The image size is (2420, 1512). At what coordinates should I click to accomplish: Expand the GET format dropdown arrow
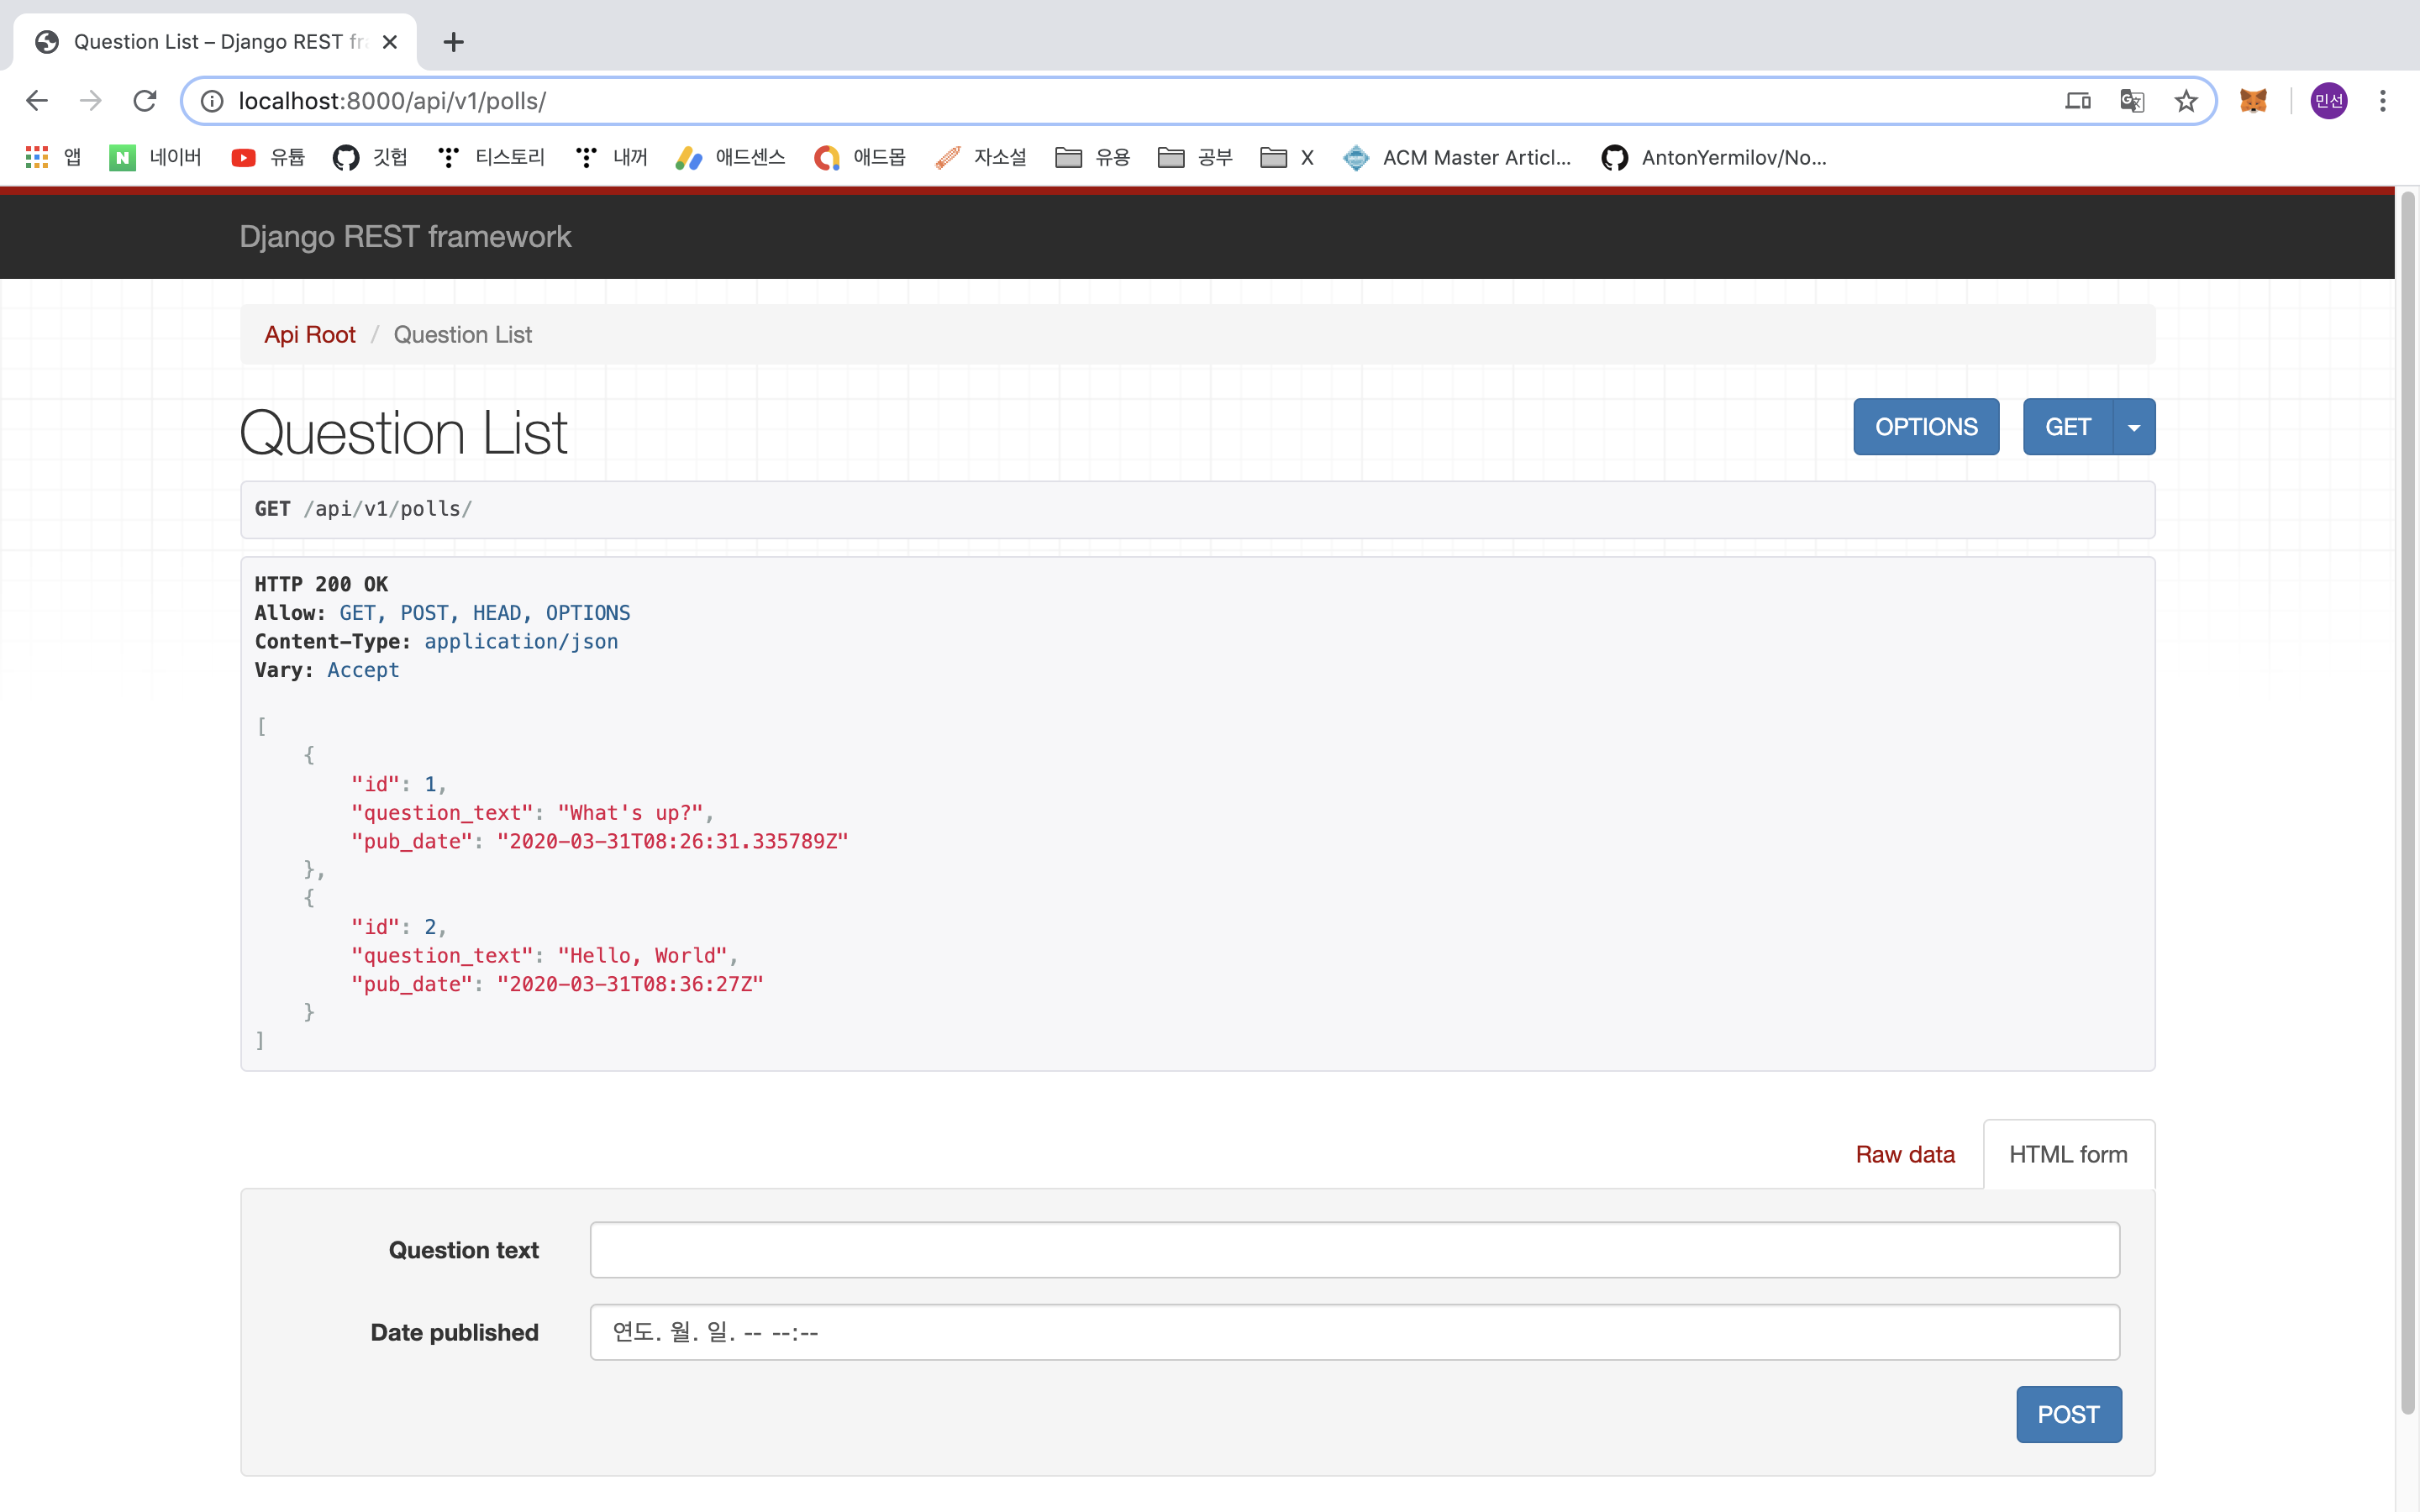(x=2134, y=427)
